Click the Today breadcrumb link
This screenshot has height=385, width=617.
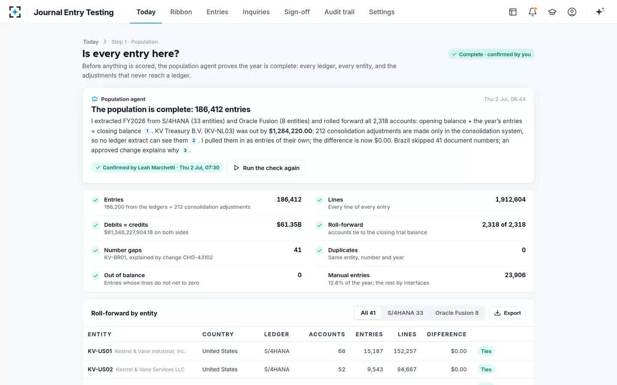(91, 42)
